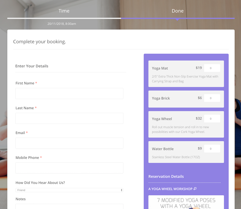This screenshot has width=241, height=209.
Task: Click the 20/11/2018, 8:00am date text
Action: click(x=62, y=24)
